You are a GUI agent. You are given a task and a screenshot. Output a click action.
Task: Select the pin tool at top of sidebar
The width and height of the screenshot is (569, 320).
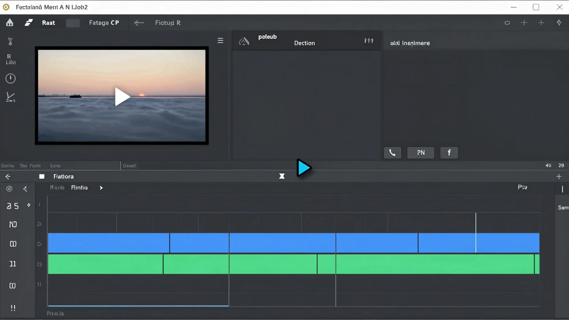point(10,41)
